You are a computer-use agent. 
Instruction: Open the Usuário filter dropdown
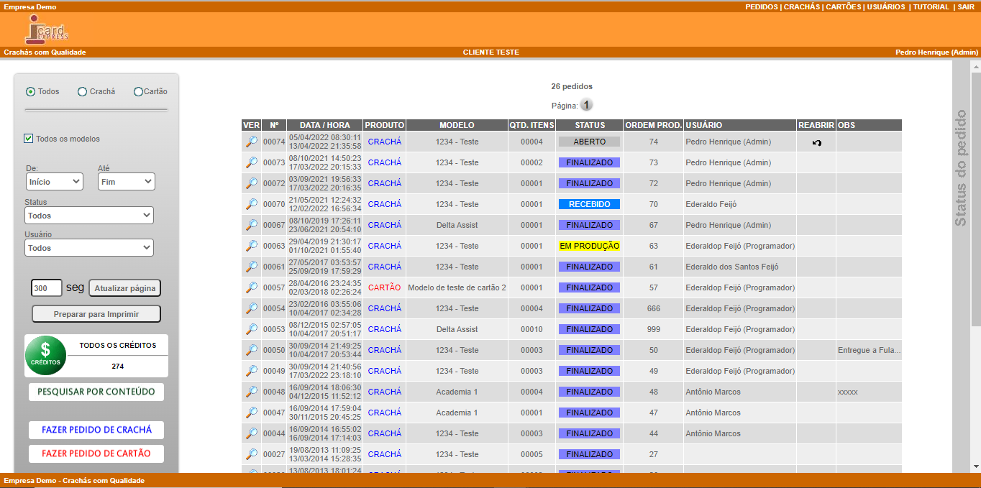point(89,248)
